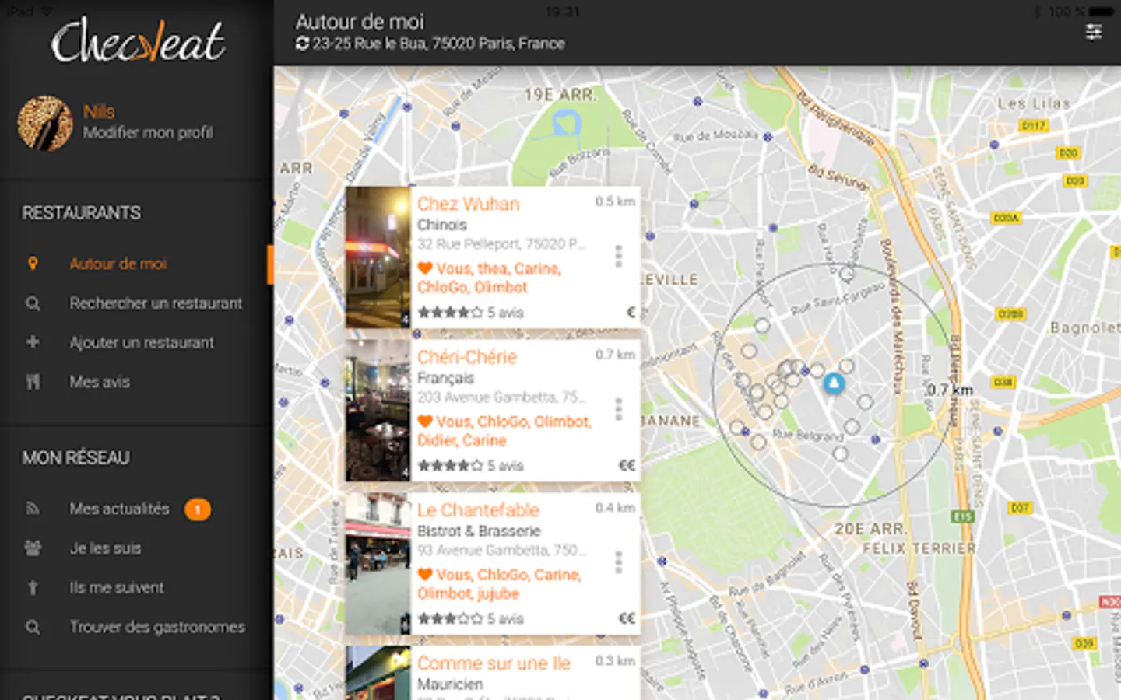
Task: Refresh location with the sync icon
Action: [x=302, y=44]
